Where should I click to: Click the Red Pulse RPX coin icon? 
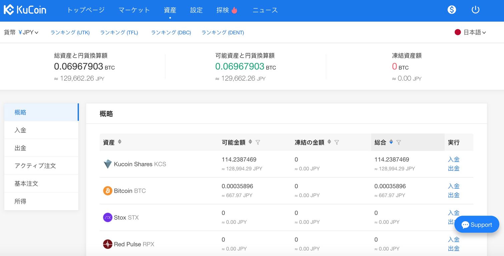point(107,244)
